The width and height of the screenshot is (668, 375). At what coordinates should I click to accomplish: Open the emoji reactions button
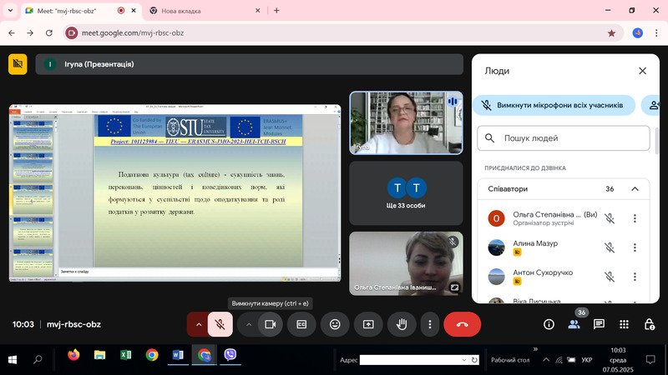point(336,324)
